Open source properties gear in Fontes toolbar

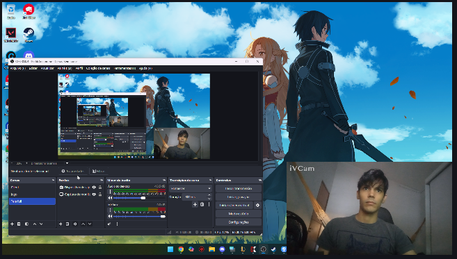pyautogui.click(x=75, y=224)
